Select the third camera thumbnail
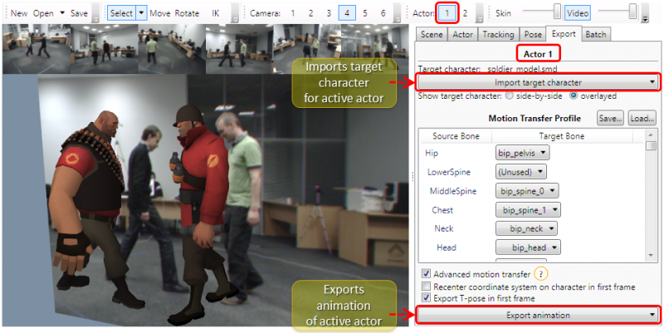 [172, 49]
